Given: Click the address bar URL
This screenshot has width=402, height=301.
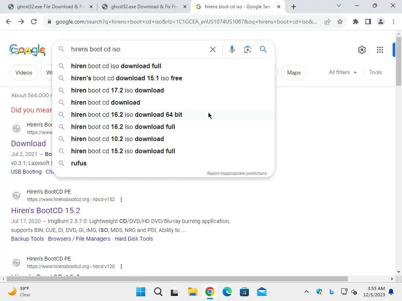Looking at the screenshot, I should click(186, 22).
